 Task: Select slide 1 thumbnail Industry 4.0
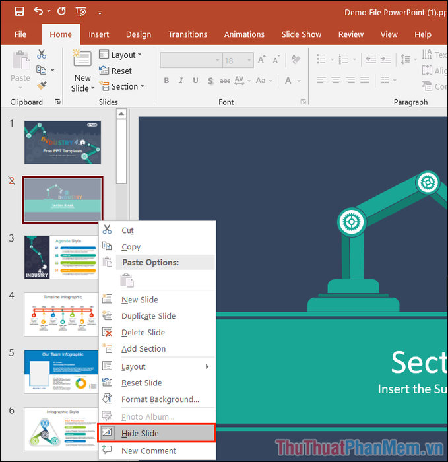[63, 143]
